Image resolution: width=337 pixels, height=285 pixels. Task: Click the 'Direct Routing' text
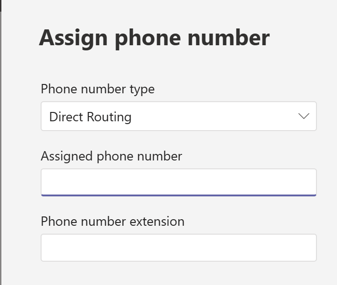point(90,117)
